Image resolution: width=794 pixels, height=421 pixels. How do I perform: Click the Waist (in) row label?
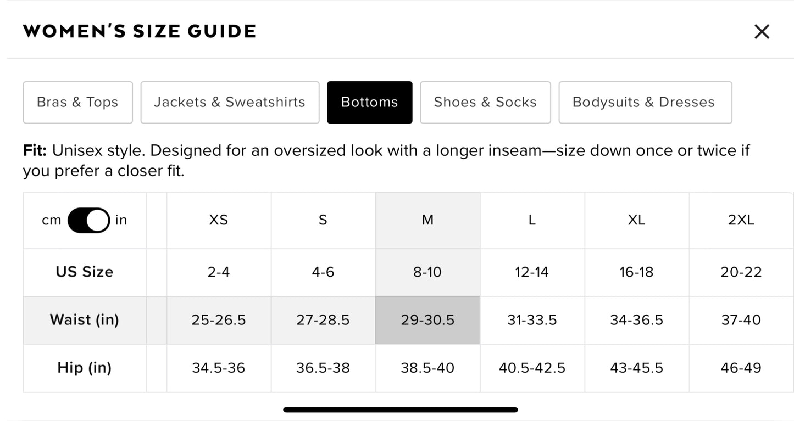click(85, 320)
